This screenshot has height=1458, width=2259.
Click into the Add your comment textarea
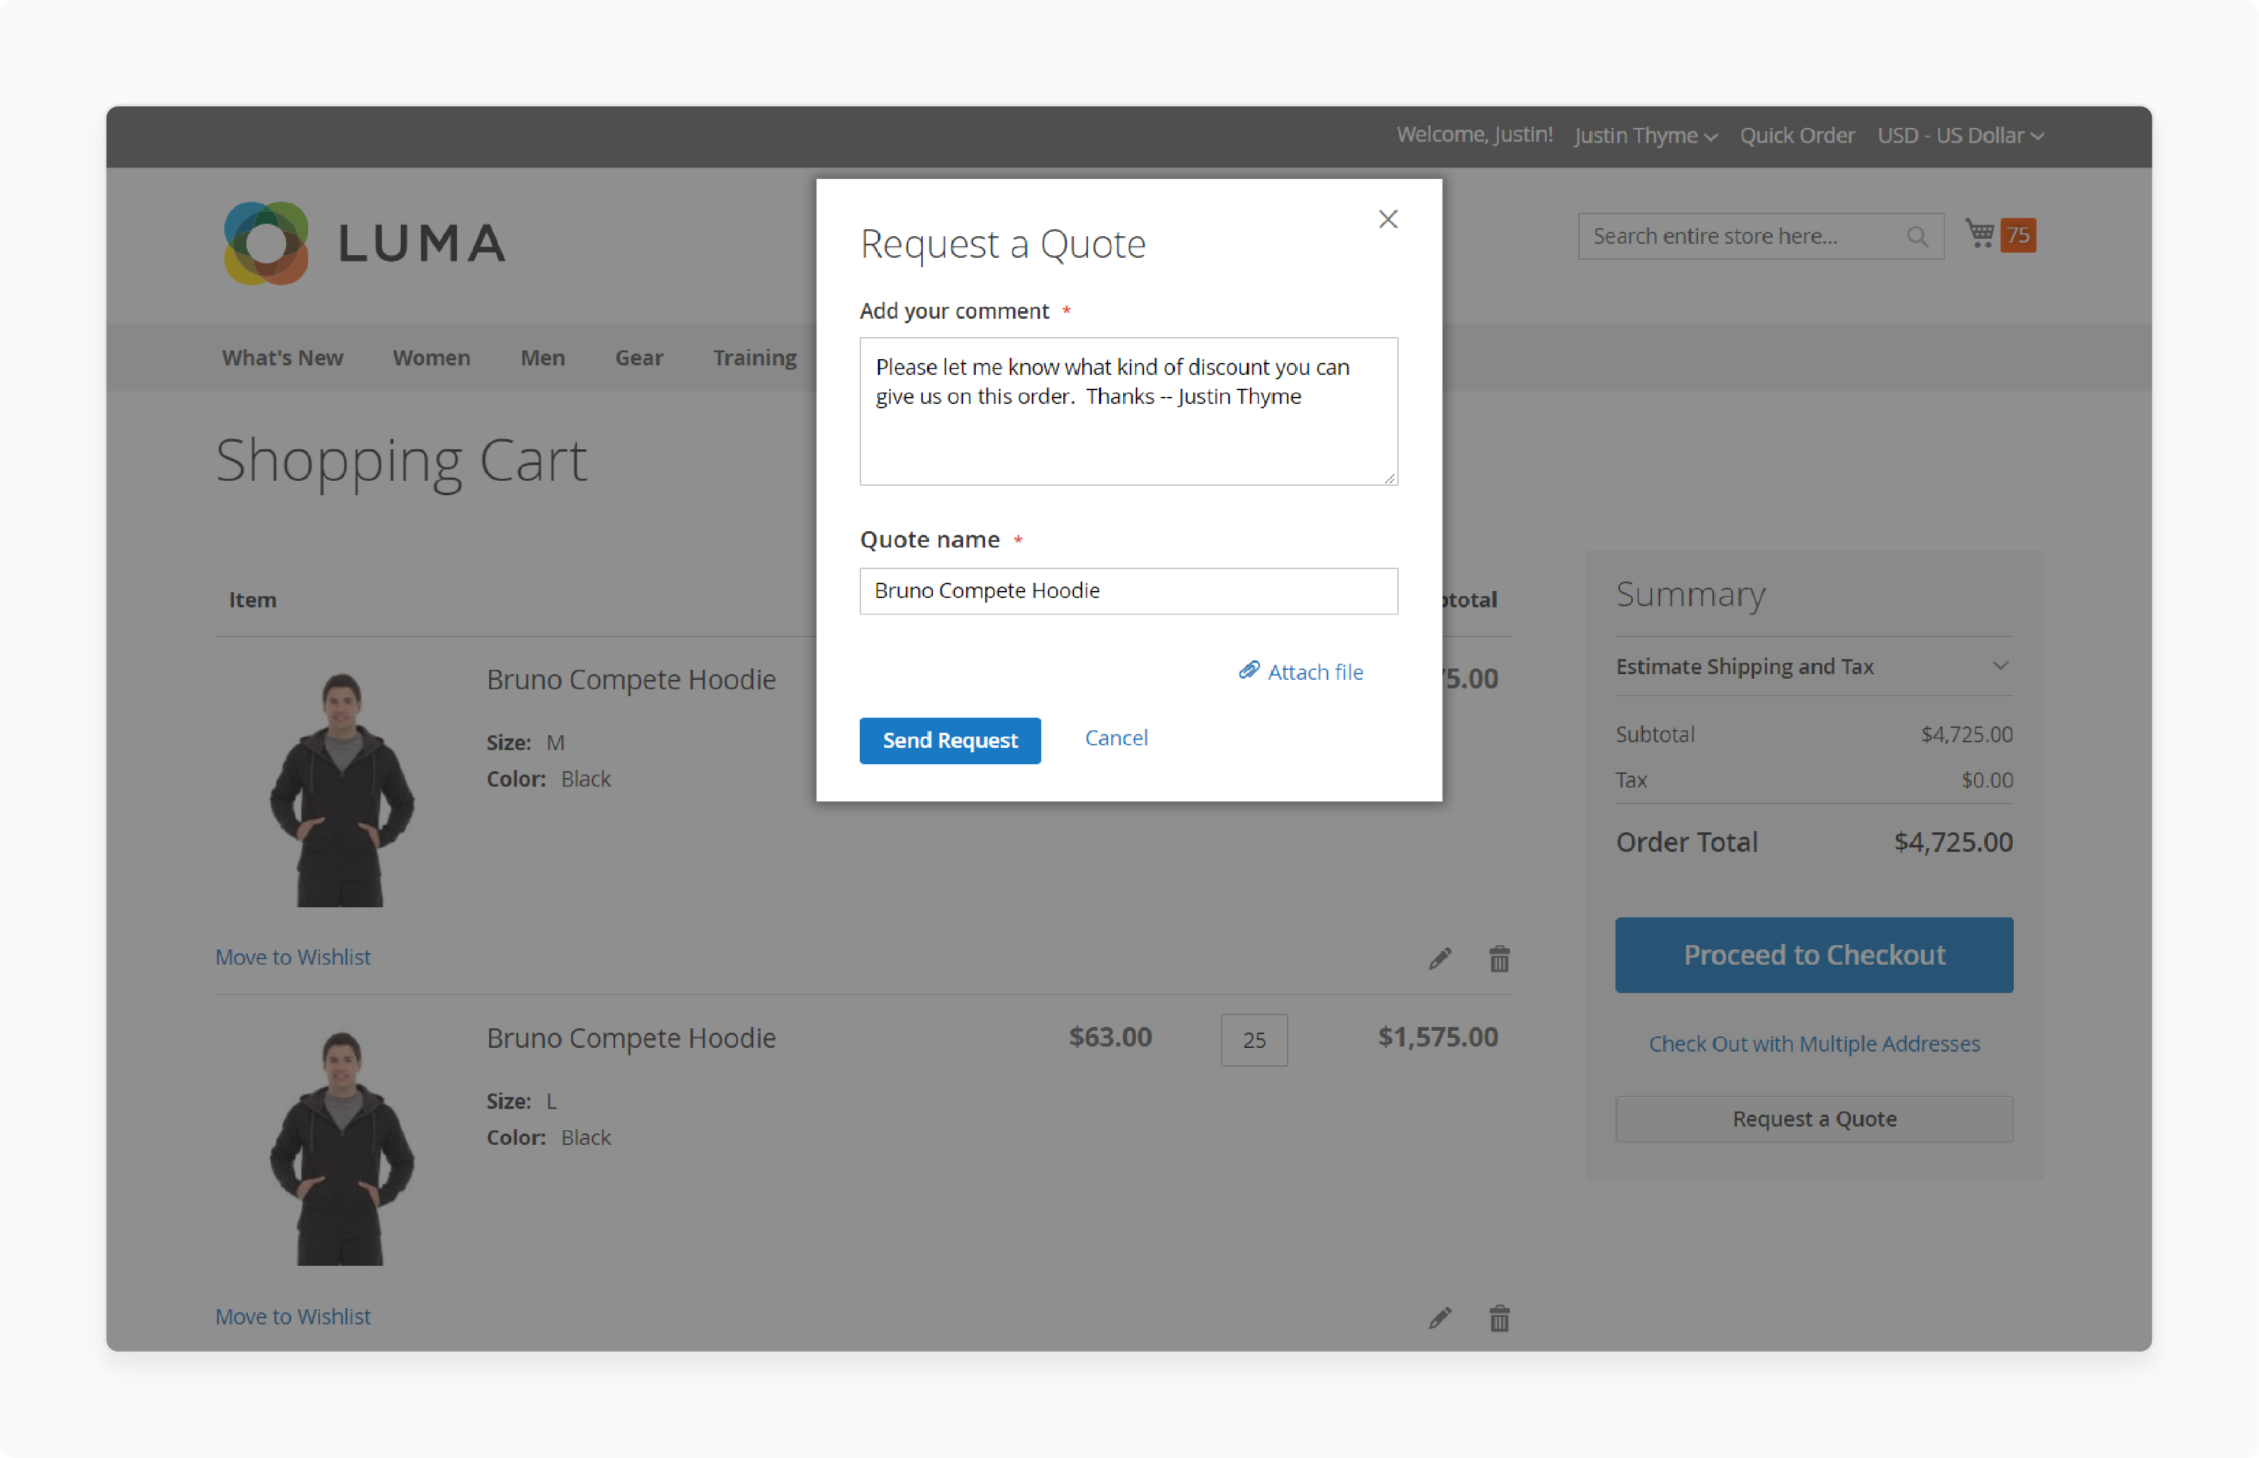pos(1128,412)
